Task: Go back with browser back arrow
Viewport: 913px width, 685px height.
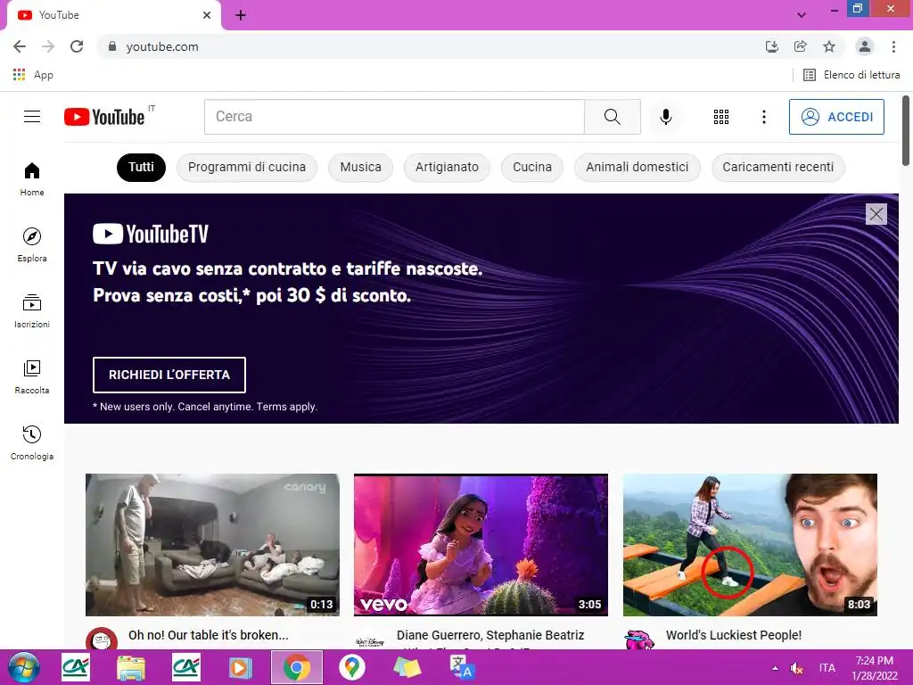Action: pos(20,46)
